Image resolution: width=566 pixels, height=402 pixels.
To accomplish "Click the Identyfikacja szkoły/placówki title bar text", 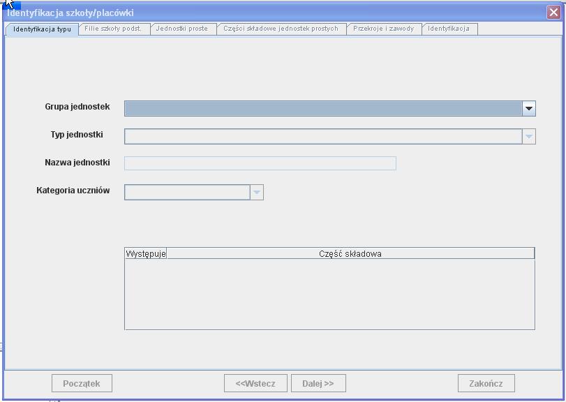I will point(70,13).
